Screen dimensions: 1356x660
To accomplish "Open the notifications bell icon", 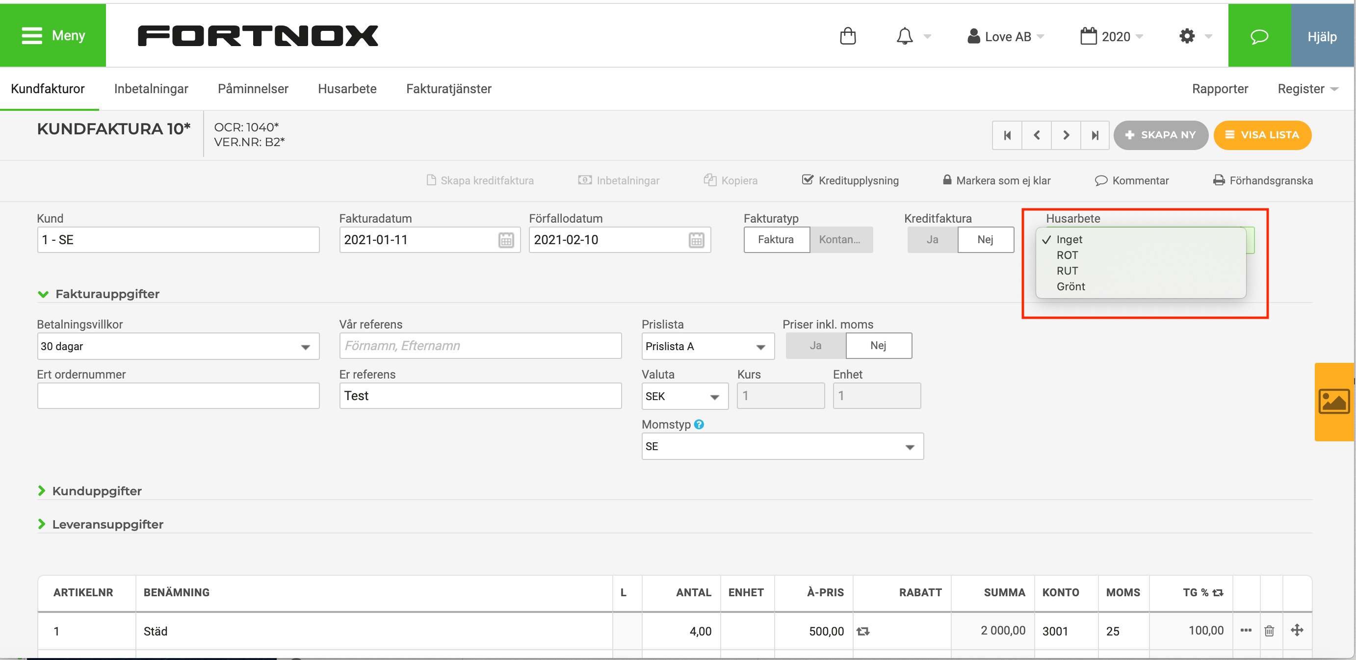I will [904, 36].
